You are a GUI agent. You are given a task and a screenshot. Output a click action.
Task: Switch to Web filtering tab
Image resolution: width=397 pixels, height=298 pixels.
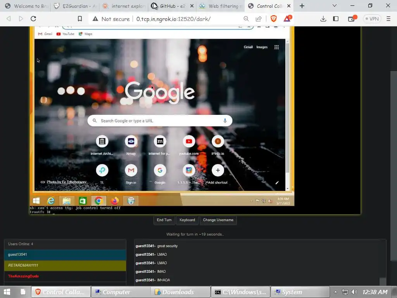220,6
